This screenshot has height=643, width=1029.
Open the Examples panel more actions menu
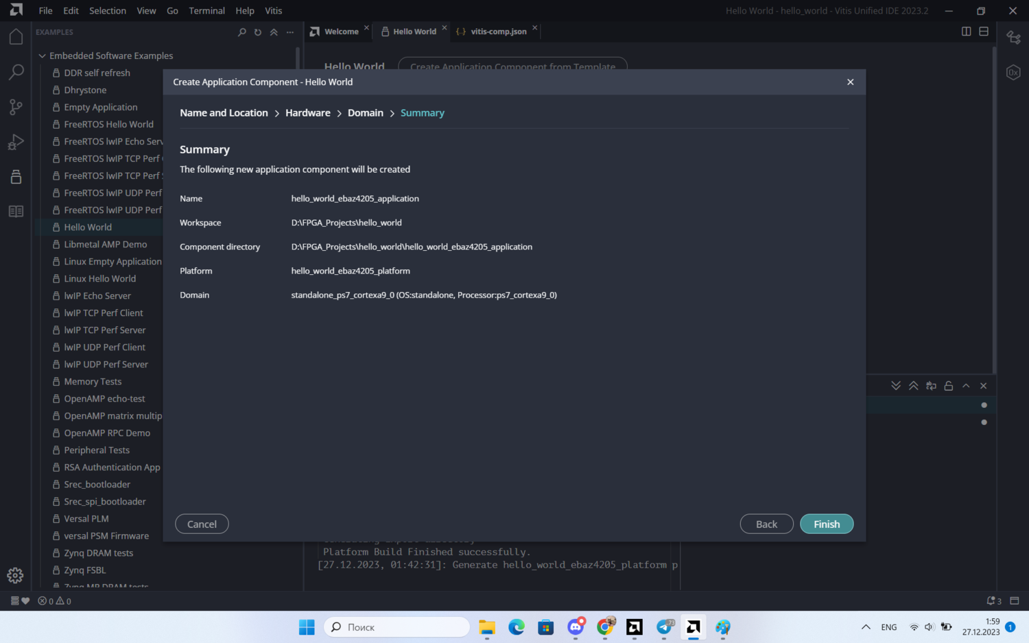click(x=290, y=32)
